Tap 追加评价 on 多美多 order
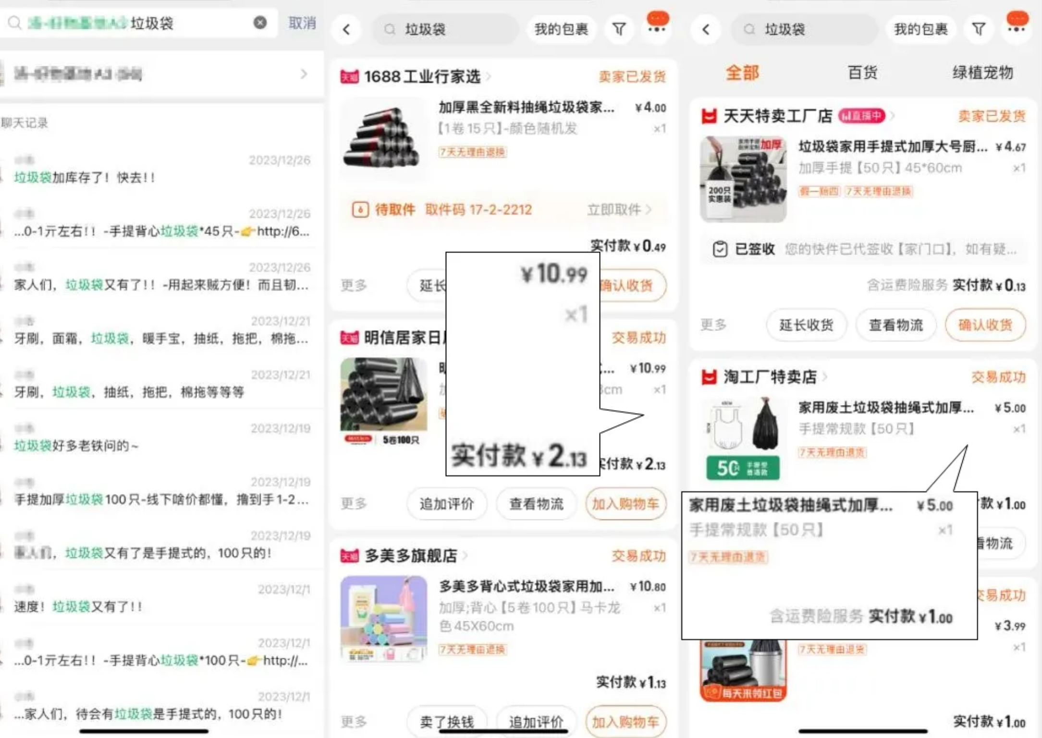Screen dimensions: 1042x738 536,721
